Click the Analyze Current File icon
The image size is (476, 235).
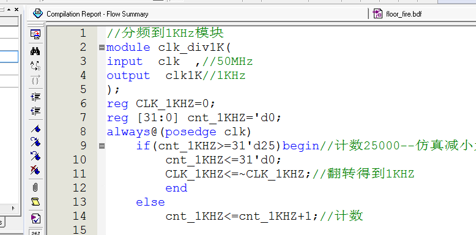[35, 218]
